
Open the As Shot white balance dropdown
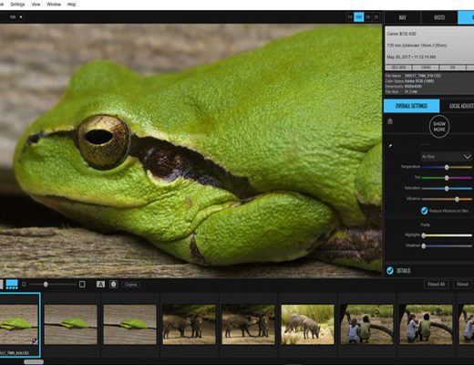pyautogui.click(x=447, y=157)
